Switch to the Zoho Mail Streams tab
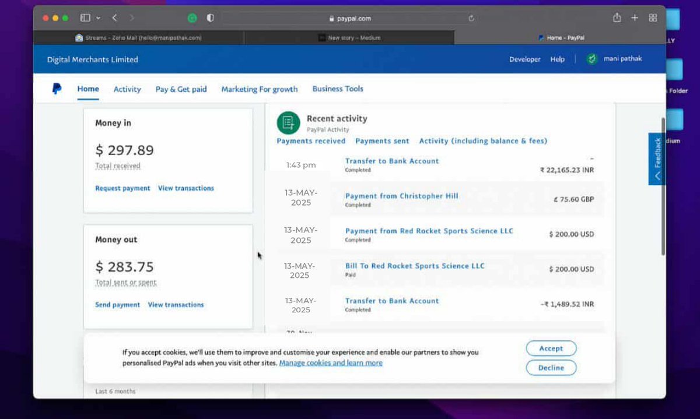Image resolution: width=700 pixels, height=419 pixels. pyautogui.click(x=139, y=38)
